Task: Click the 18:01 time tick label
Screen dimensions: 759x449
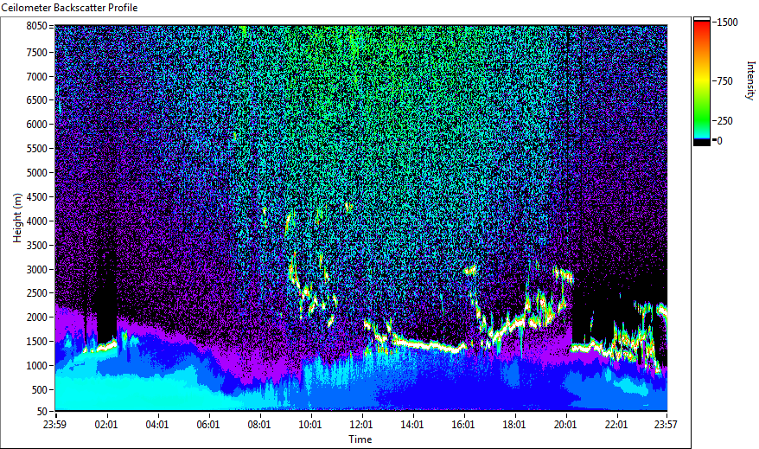Action: pyautogui.click(x=514, y=425)
